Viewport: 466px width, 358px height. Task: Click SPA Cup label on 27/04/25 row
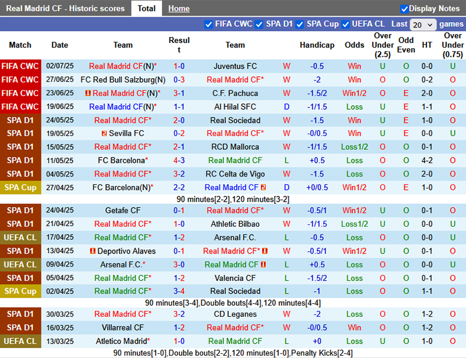tap(20, 187)
